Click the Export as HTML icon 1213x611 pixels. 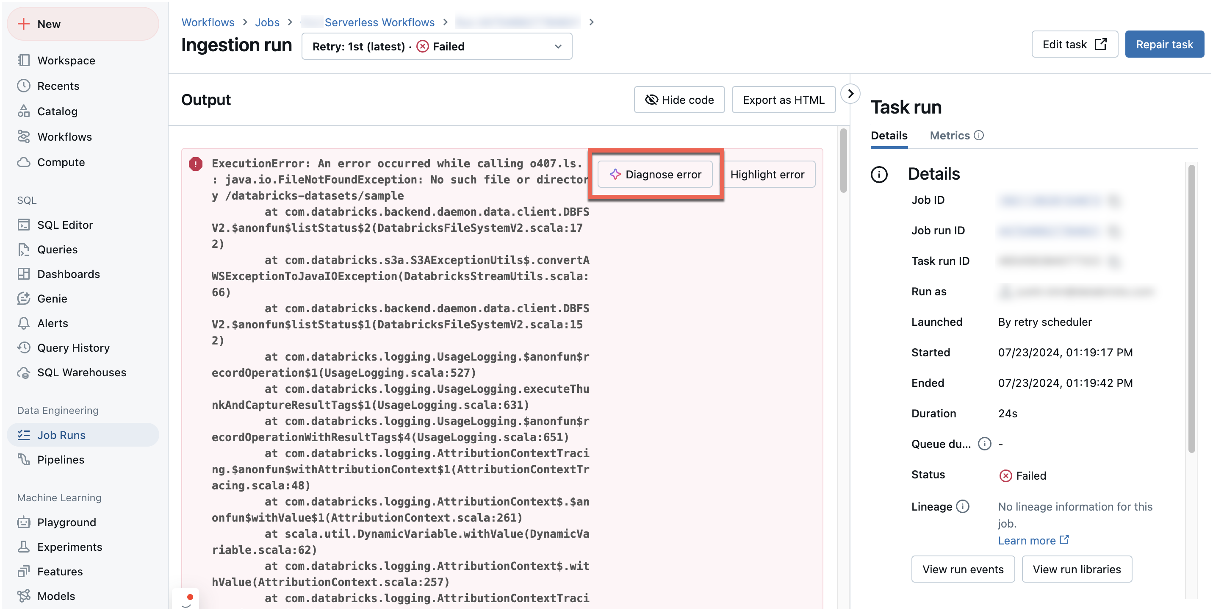(782, 100)
